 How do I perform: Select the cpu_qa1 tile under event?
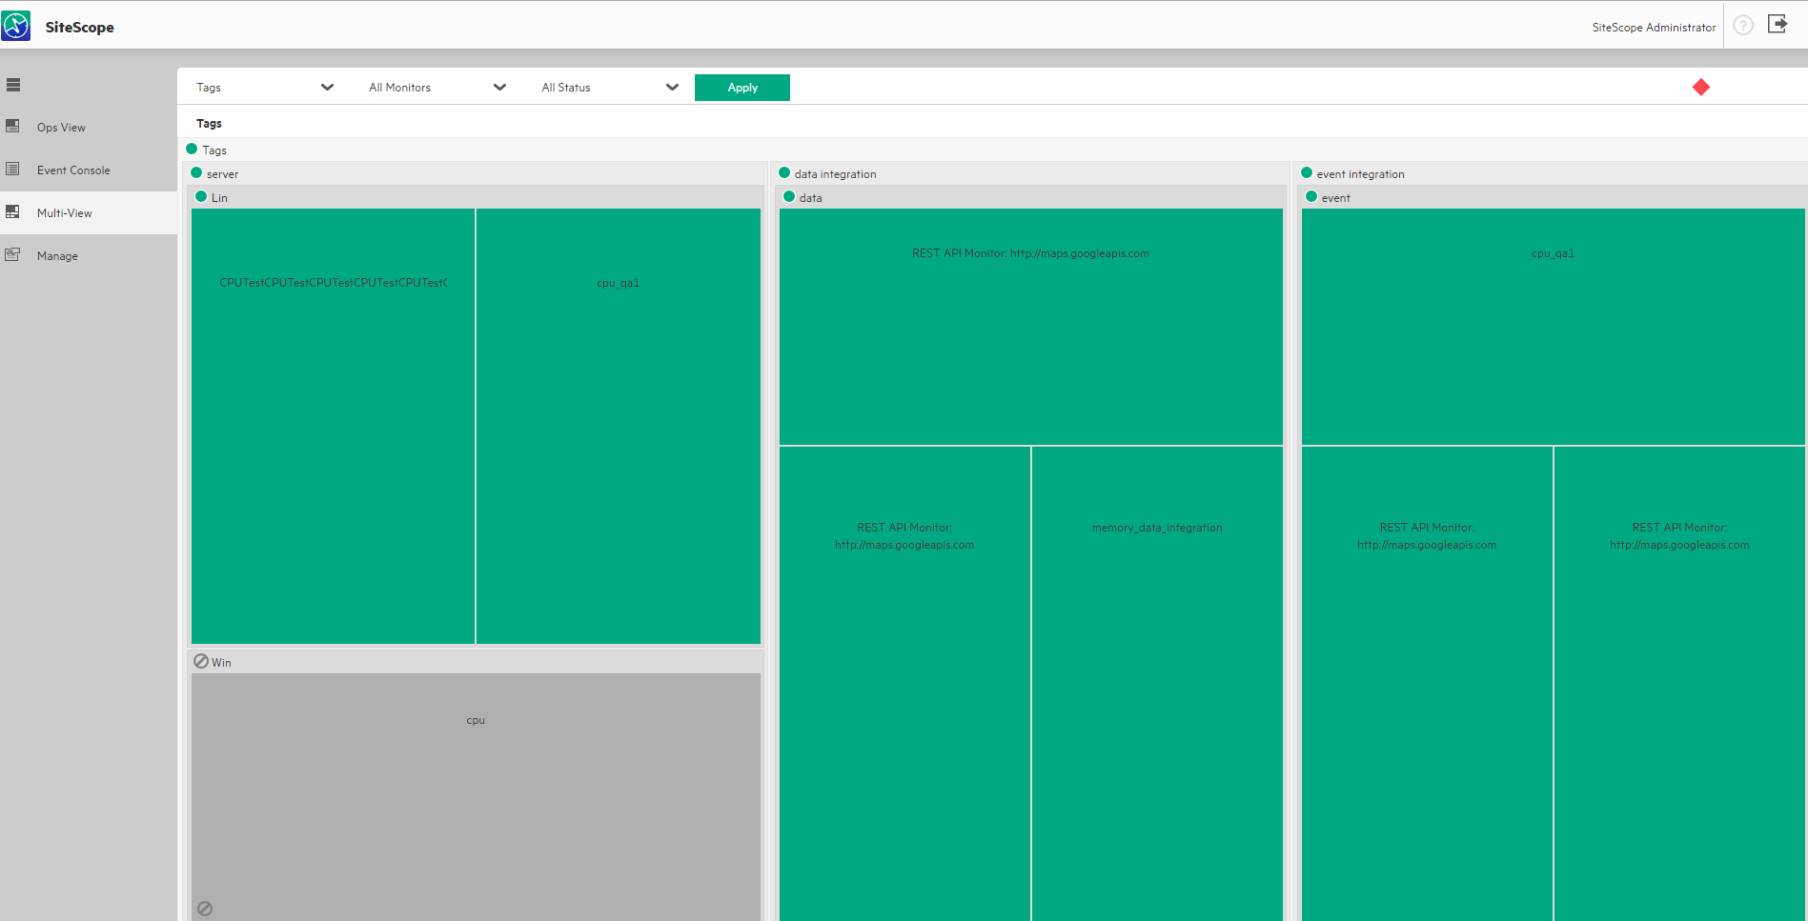coord(1553,327)
